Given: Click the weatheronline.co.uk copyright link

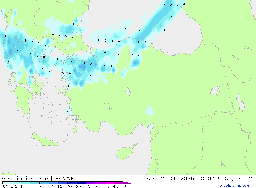Looking at the screenshot, I should (x=234, y=186).
